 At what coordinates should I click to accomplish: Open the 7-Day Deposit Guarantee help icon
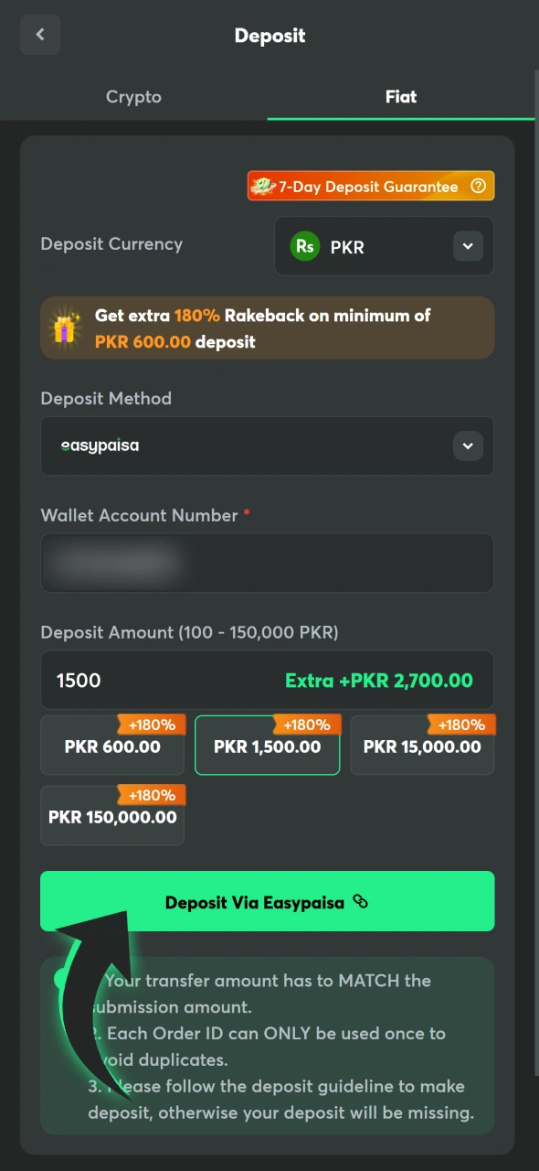479,186
